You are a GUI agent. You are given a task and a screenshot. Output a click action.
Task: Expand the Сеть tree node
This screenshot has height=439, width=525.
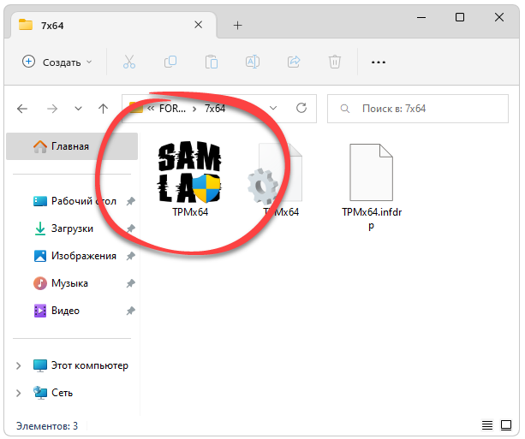pos(19,393)
